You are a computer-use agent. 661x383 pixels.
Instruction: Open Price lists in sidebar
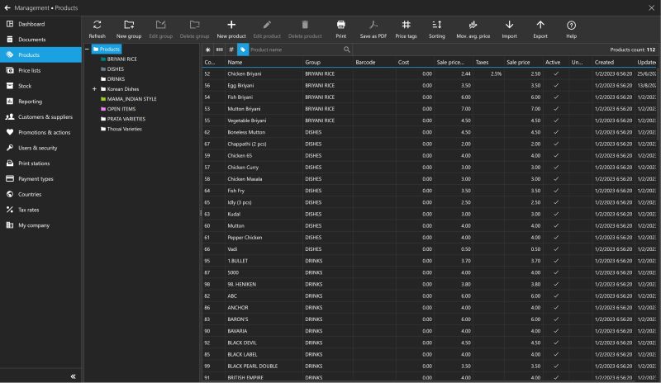click(30, 70)
